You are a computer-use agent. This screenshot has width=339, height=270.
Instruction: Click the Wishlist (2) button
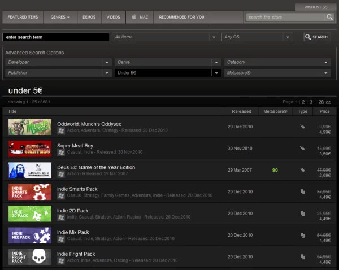pyautogui.click(x=316, y=7)
